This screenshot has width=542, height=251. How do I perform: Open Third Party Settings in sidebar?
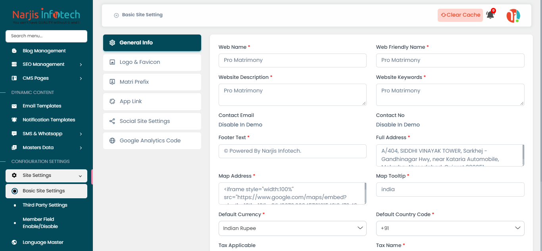click(45, 205)
